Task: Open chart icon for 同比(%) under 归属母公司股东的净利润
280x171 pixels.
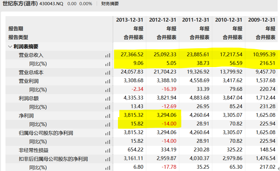Action: 108,142
